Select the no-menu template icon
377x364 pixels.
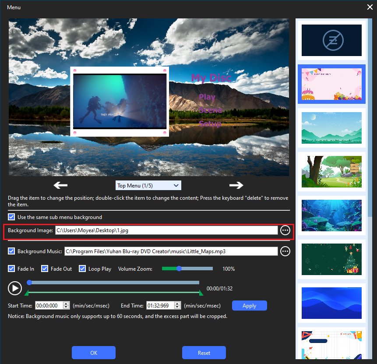331,41
